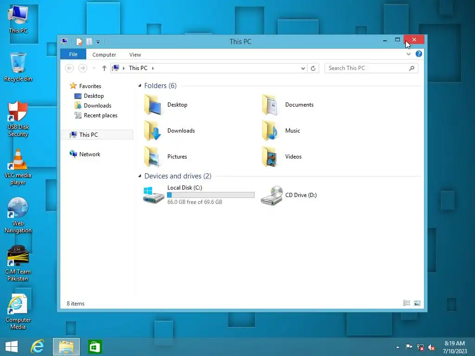Click the muted volume tray icon
The height and width of the screenshot is (356, 475).
coord(431,347)
